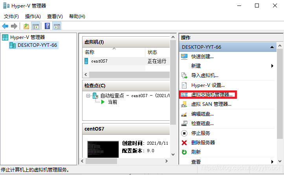Click the 检查磁盘 icon
The image size is (284, 175).
pyautogui.click(x=184, y=123)
